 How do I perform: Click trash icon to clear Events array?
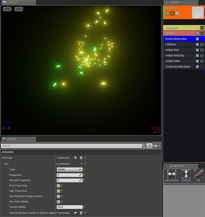(x=81, y=158)
